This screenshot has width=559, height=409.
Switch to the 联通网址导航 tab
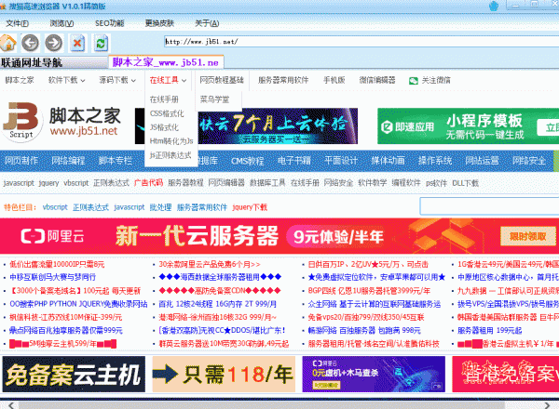click(x=54, y=63)
